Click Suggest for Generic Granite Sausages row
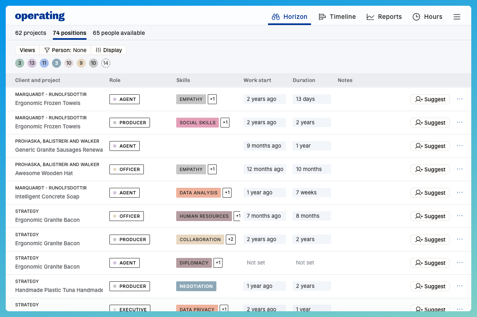This screenshot has height=317, width=477. pos(430,146)
